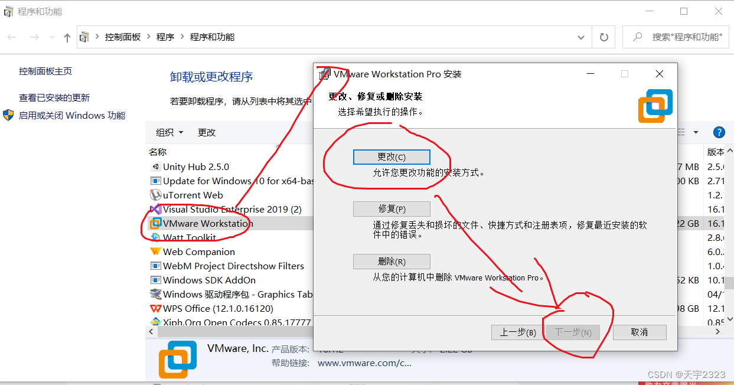Minimize the VMware installer dialog
Screen dimensions: 734x385
[590, 74]
